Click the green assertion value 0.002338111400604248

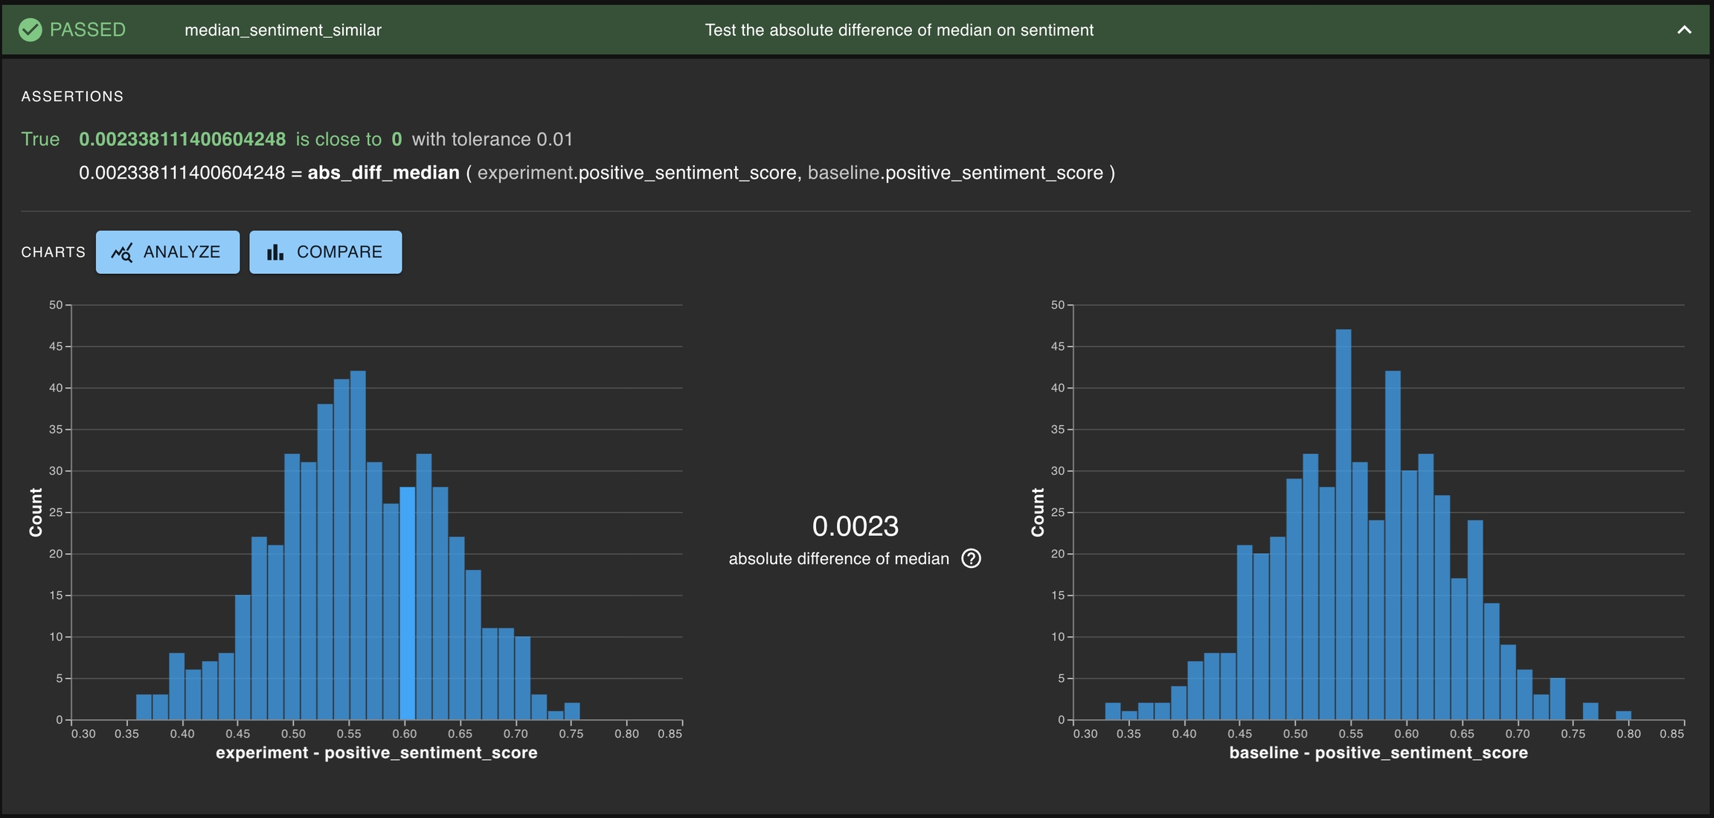click(x=182, y=139)
